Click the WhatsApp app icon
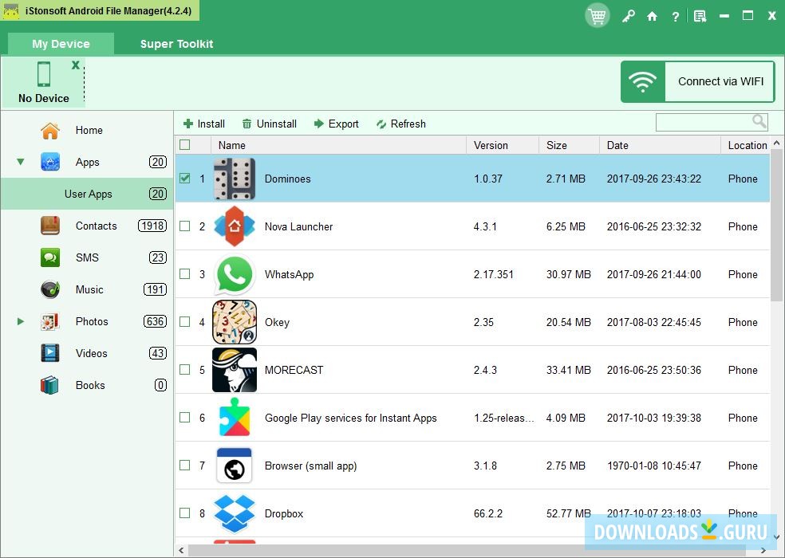The width and height of the screenshot is (785, 558). [235, 274]
